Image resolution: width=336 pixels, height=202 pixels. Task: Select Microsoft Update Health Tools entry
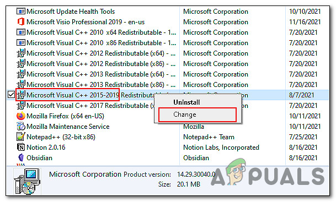(x=71, y=12)
